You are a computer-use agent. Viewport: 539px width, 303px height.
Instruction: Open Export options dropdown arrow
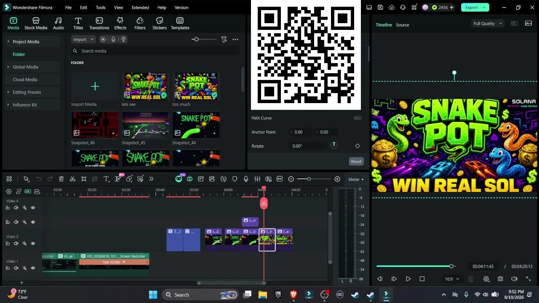[x=484, y=7]
